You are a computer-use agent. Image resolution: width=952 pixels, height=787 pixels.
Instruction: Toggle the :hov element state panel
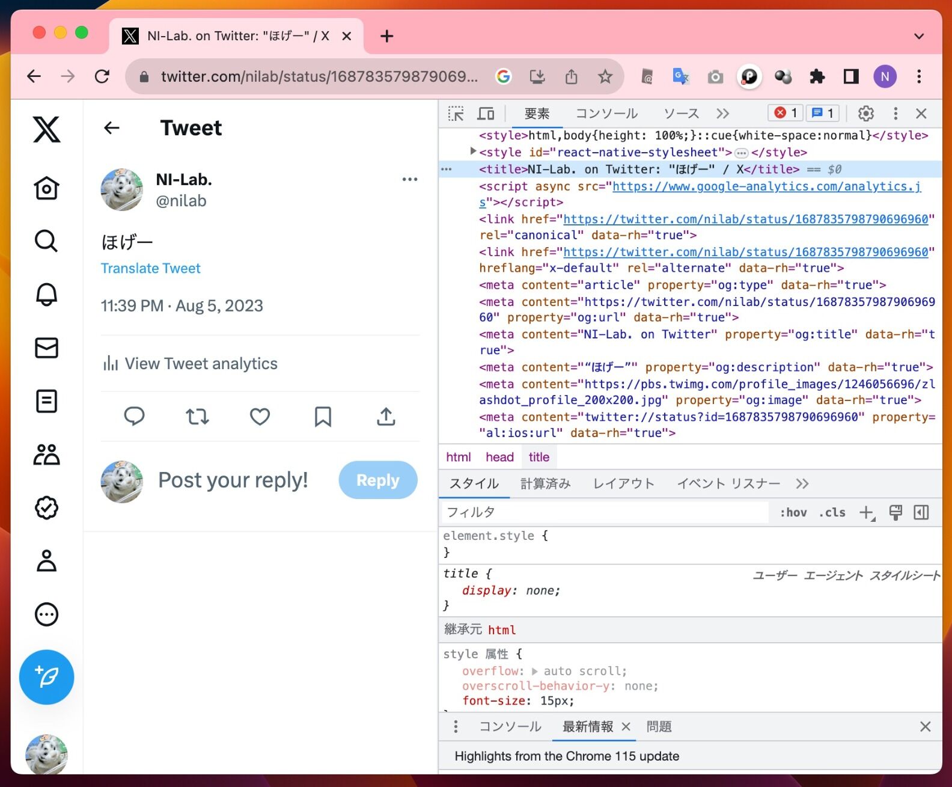pyautogui.click(x=793, y=512)
